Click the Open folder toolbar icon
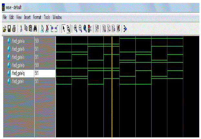201x139 pixels. pyautogui.click(x=5, y=29)
